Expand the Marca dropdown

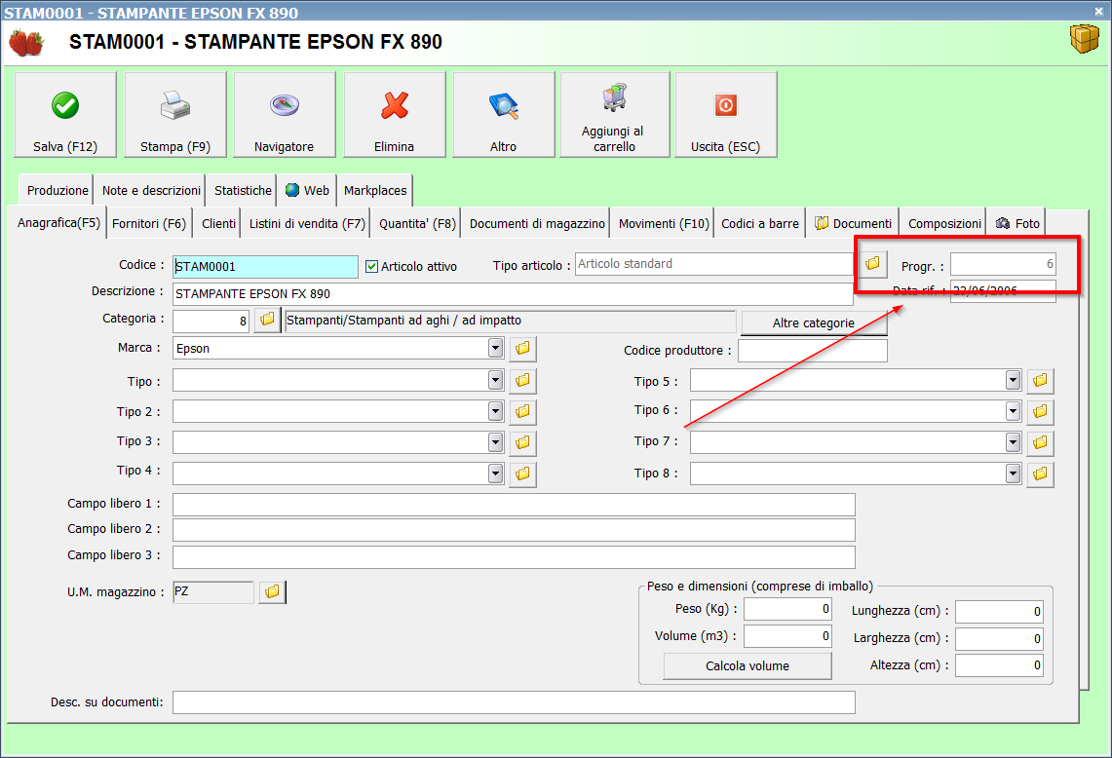point(496,348)
